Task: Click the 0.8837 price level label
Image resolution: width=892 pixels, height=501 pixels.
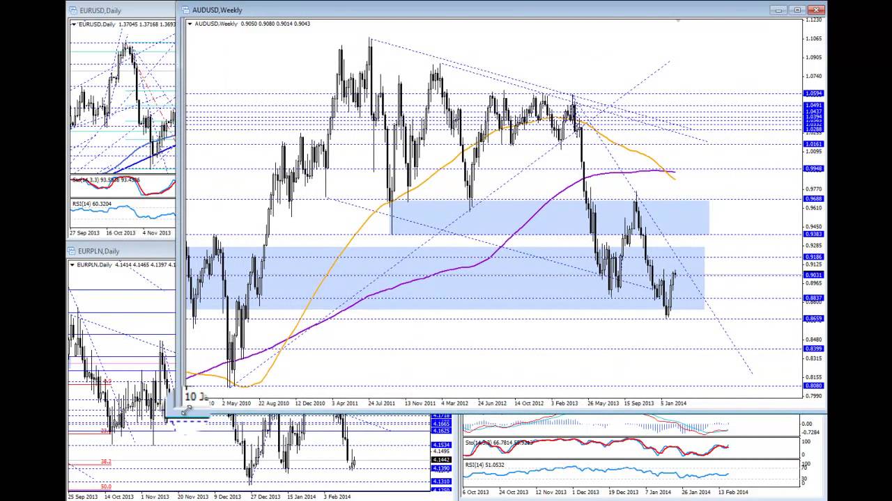Action: (813, 298)
